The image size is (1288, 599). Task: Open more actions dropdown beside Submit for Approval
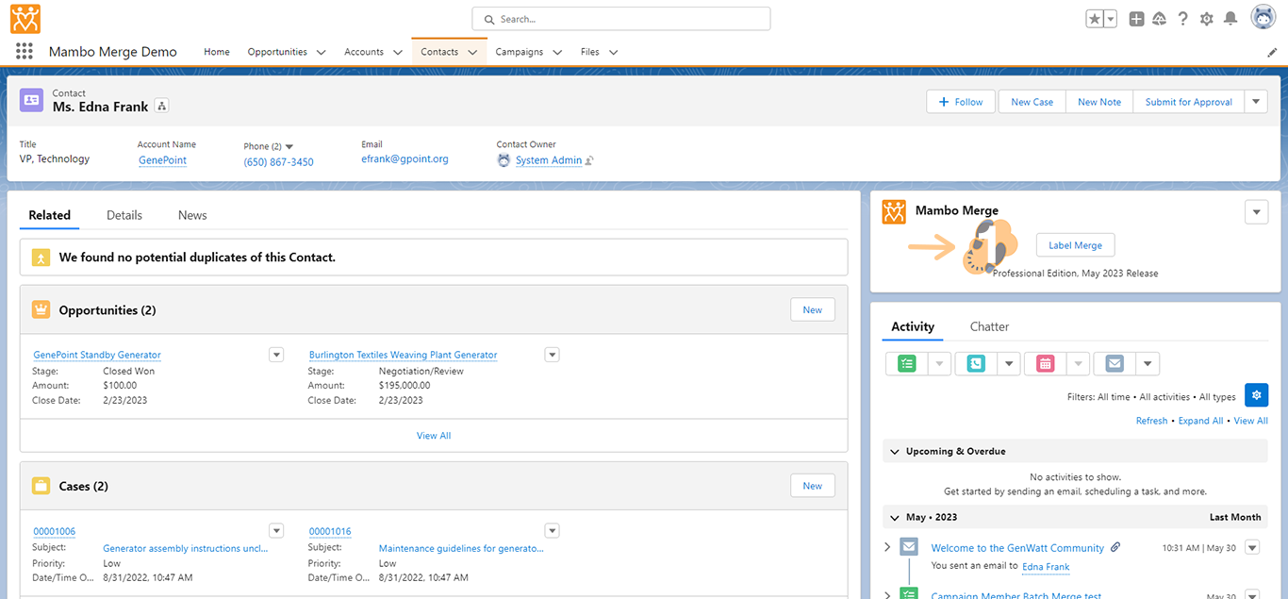(1256, 102)
